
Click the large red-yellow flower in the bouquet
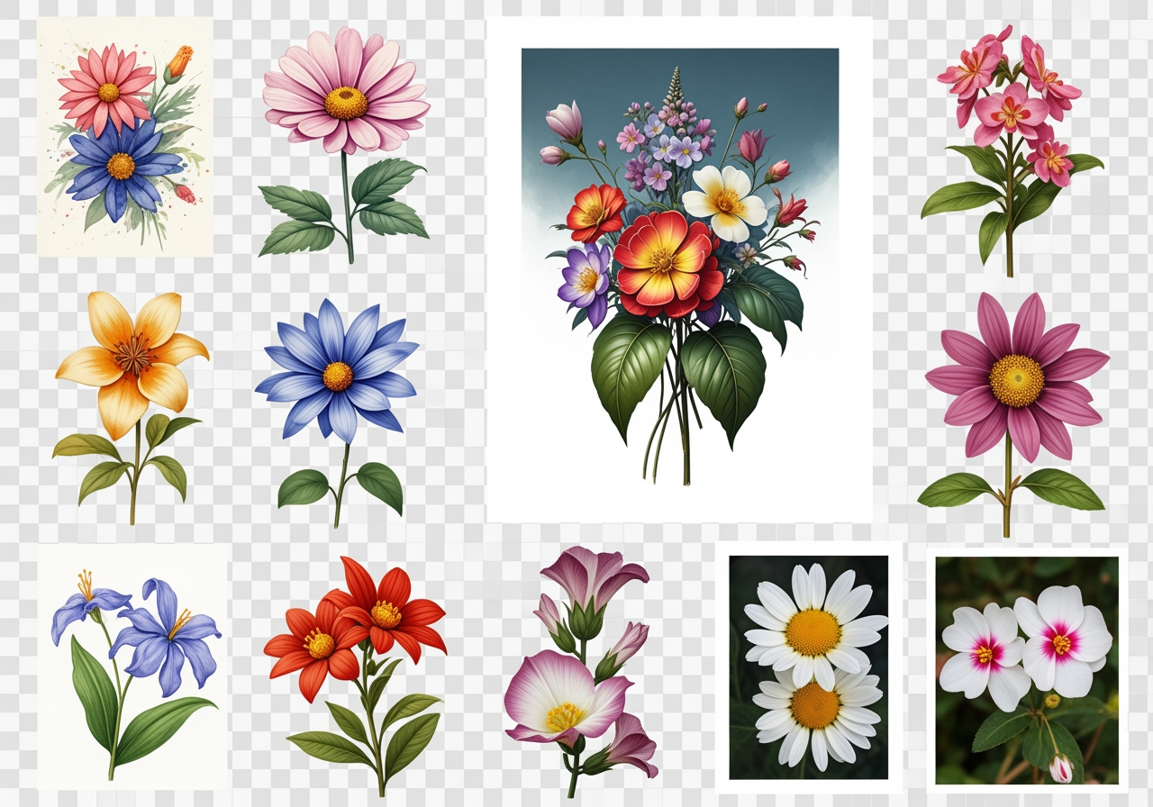(x=665, y=259)
